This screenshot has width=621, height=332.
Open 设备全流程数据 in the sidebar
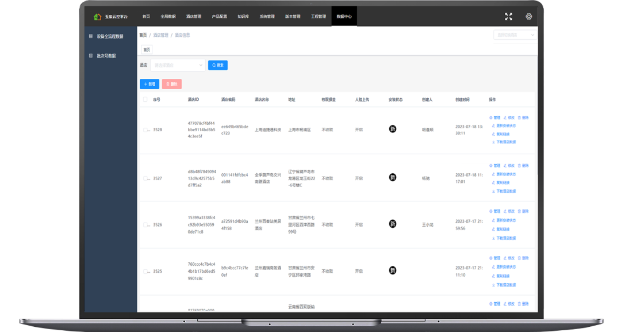(x=110, y=36)
